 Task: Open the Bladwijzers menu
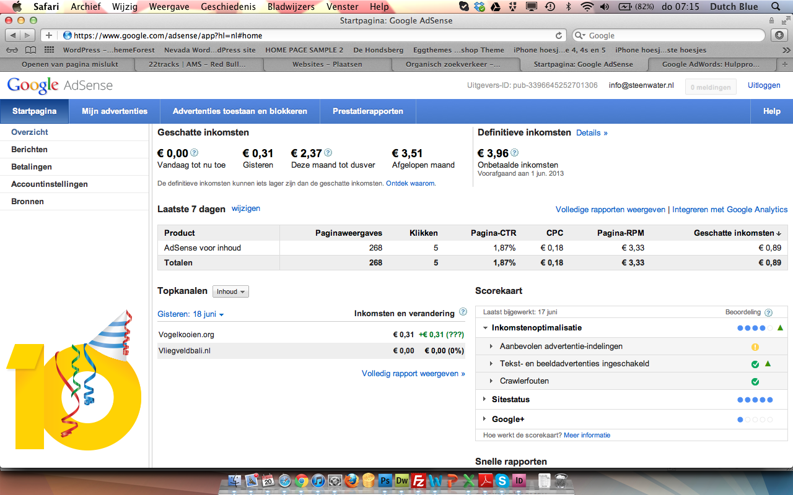point(291,7)
